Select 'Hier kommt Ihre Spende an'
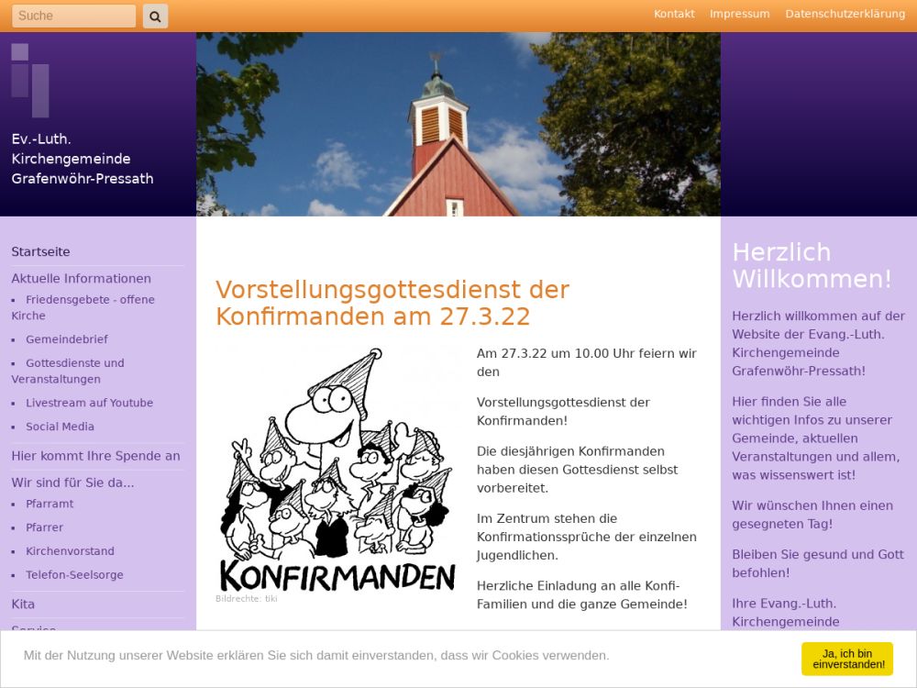 pyautogui.click(x=95, y=456)
